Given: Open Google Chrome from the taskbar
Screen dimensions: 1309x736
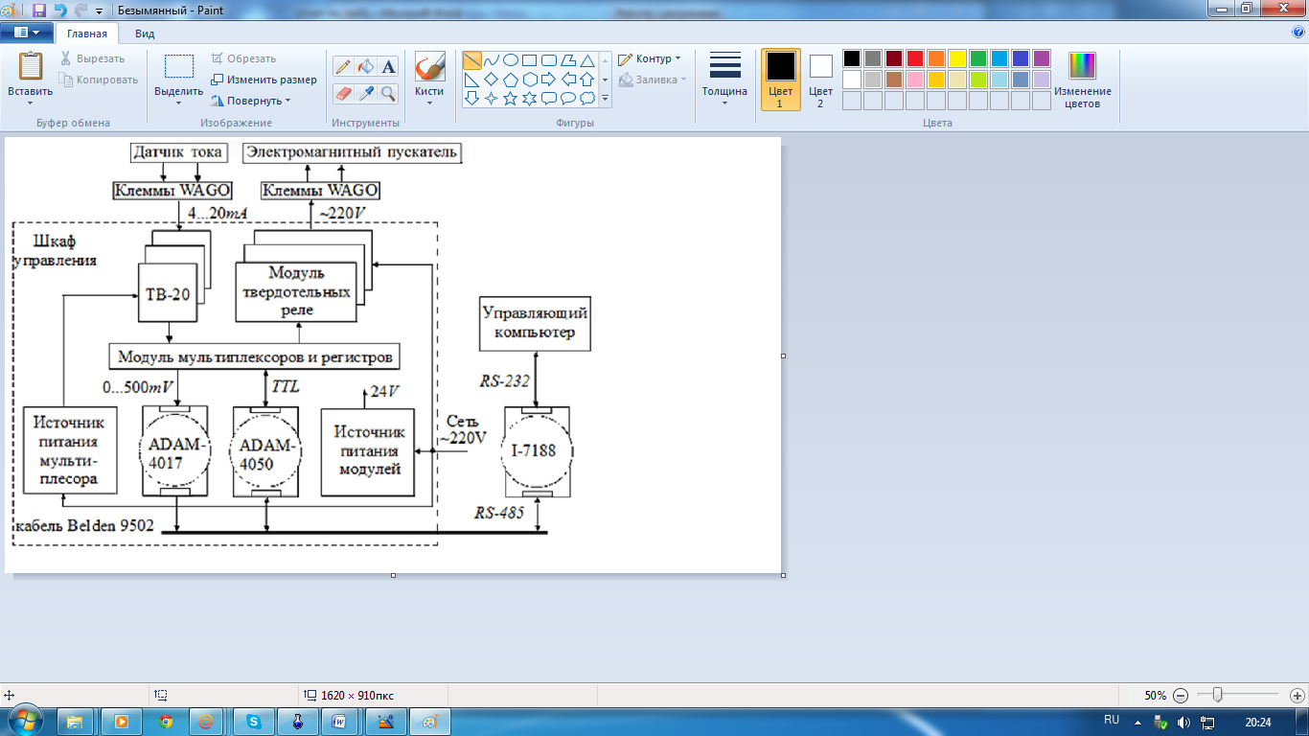Looking at the screenshot, I should pos(166,722).
